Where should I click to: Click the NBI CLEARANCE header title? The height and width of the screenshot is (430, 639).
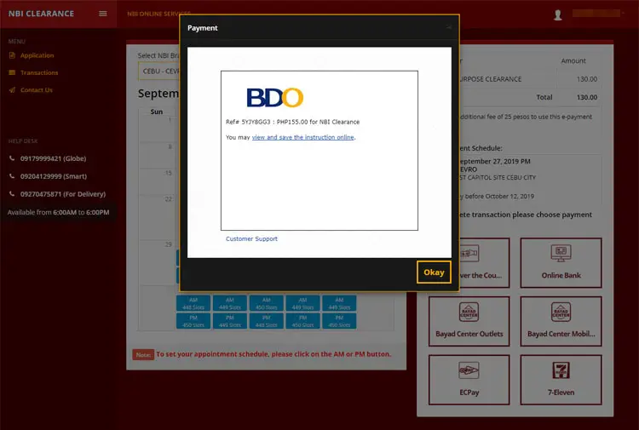click(x=41, y=14)
